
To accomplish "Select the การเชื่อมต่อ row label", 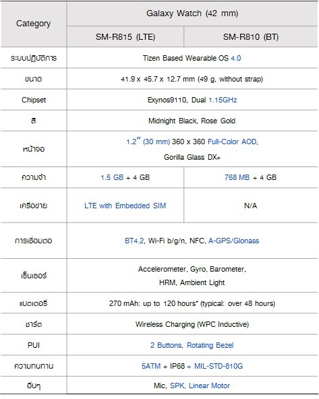I will click(x=33, y=241).
